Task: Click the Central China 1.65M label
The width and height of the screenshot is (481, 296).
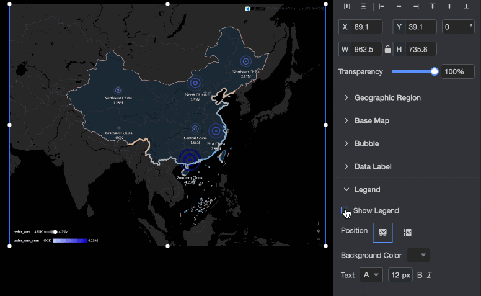Action: pyautogui.click(x=195, y=140)
